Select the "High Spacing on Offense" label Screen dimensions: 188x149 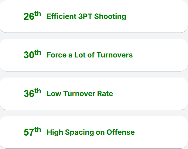click(91, 132)
